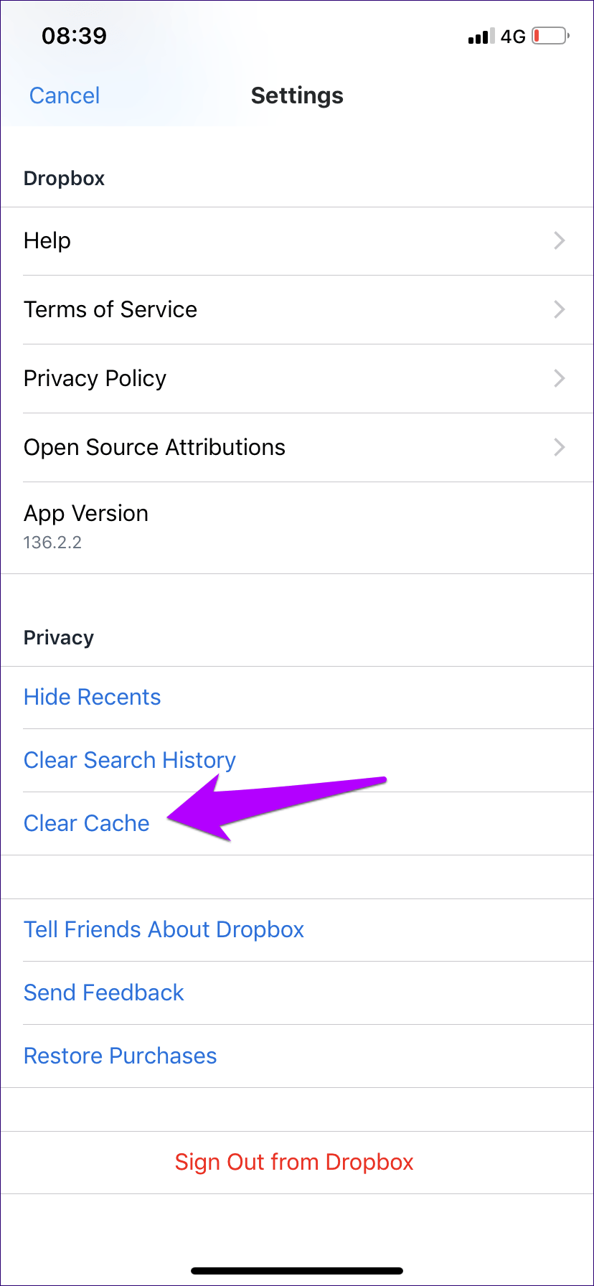This screenshot has height=1286, width=594.
Task: Tap the 08:39 clock in status bar
Action: pyautogui.click(x=74, y=36)
